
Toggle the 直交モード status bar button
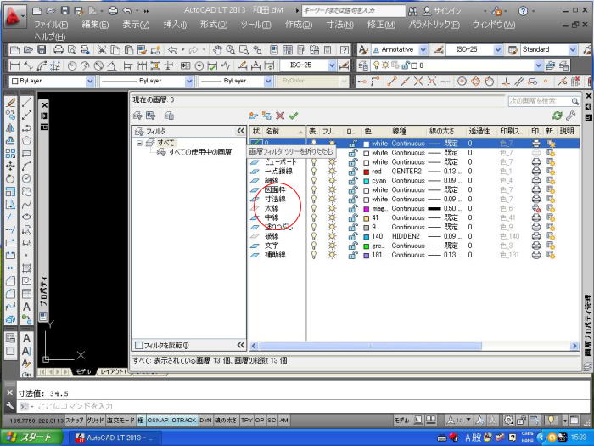point(120,421)
